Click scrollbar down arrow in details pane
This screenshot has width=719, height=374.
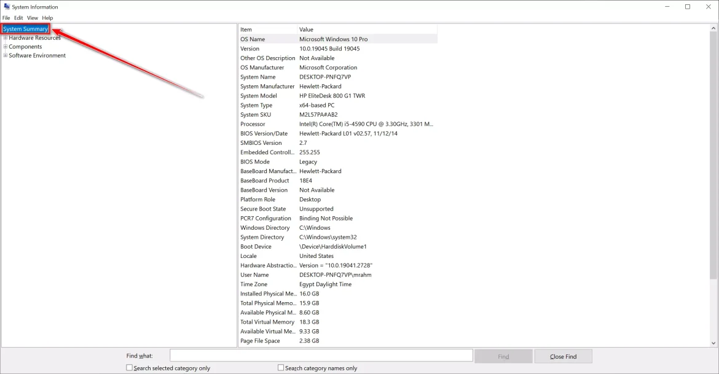(x=713, y=343)
